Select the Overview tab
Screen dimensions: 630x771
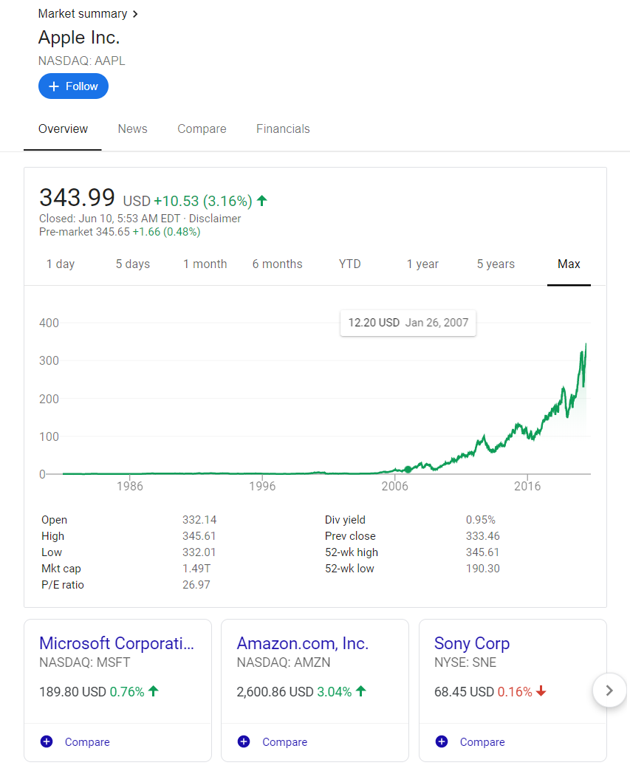click(63, 128)
